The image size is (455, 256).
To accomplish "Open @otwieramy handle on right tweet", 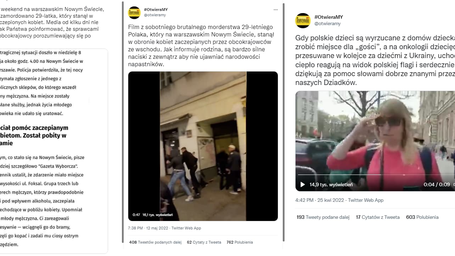I will pyautogui.click(x=327, y=23).
